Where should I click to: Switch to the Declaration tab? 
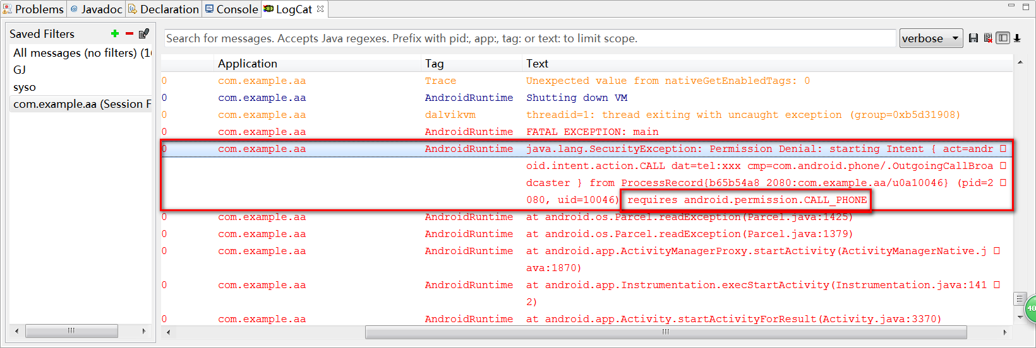(164, 9)
